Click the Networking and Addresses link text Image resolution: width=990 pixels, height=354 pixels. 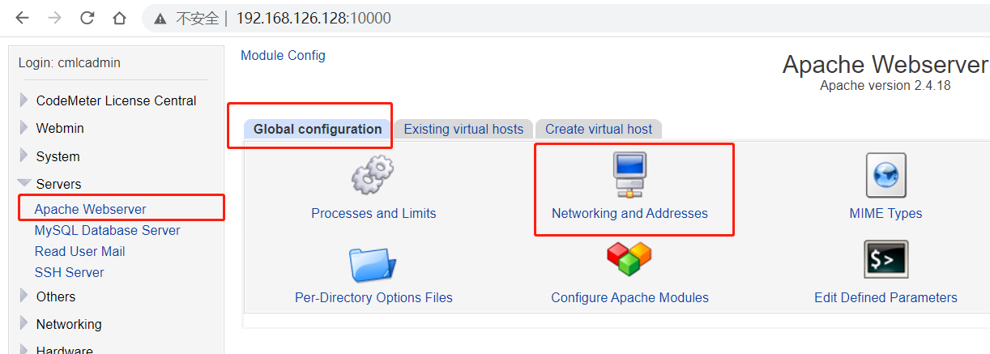tap(629, 213)
